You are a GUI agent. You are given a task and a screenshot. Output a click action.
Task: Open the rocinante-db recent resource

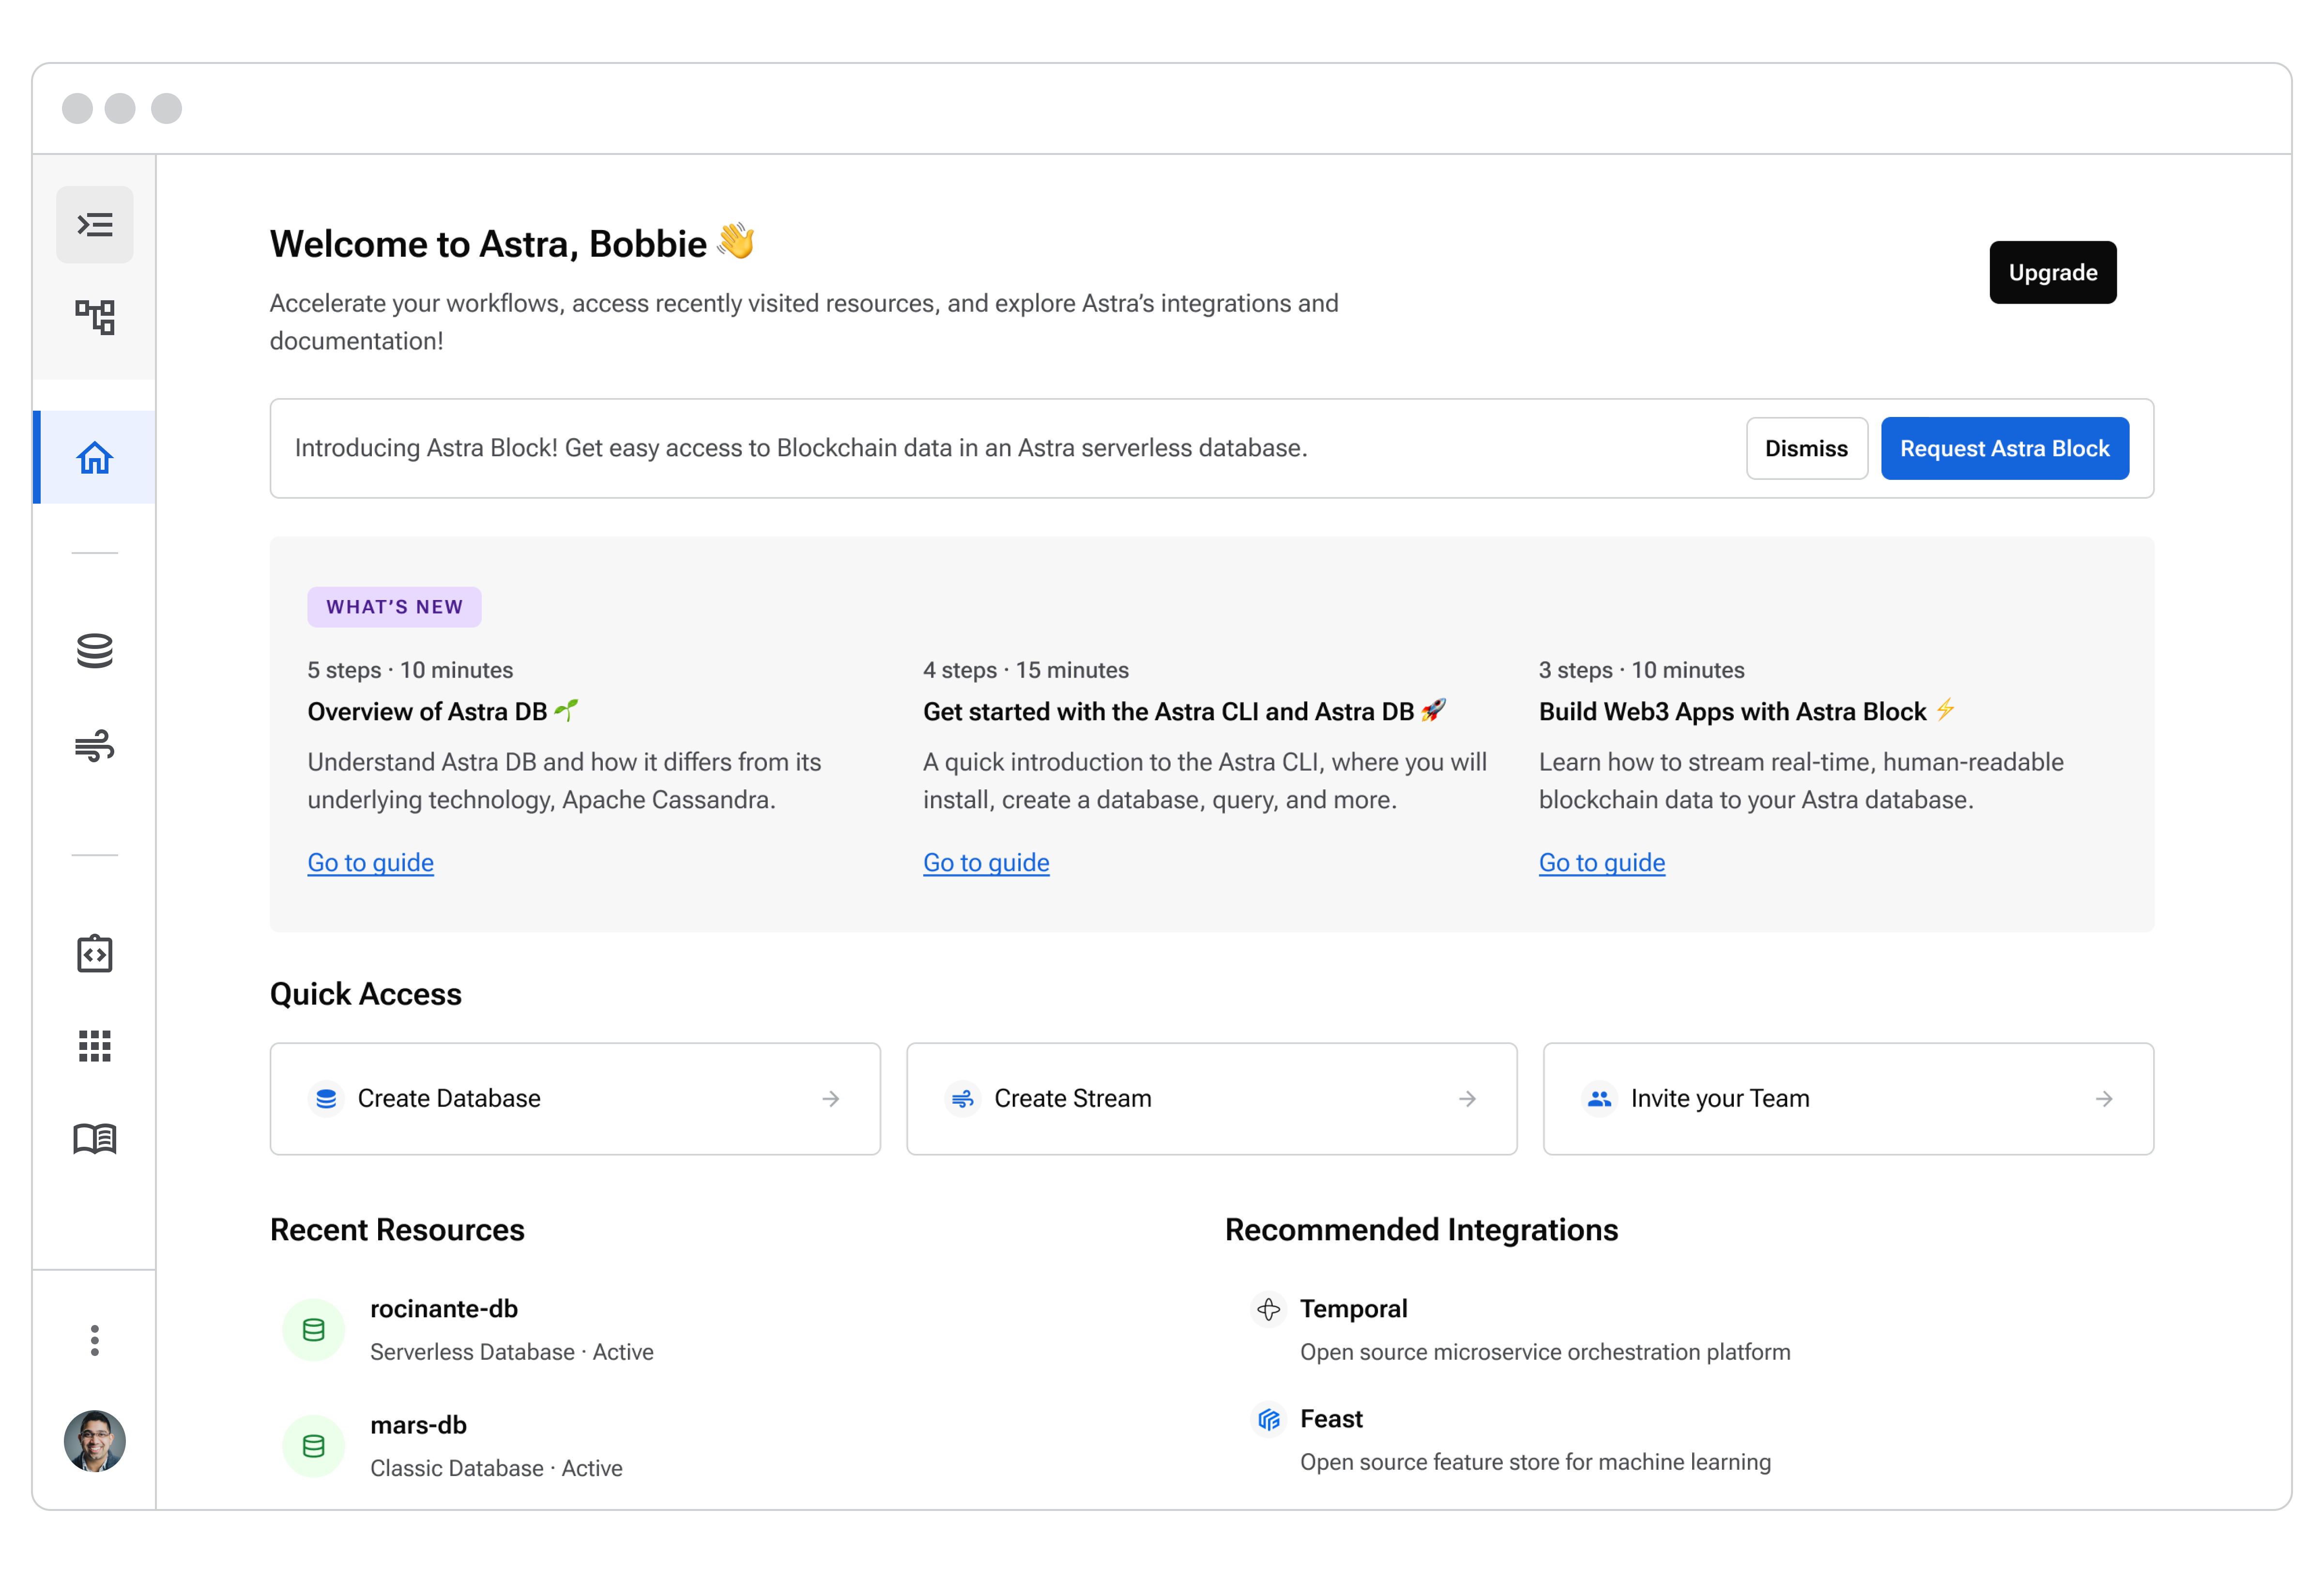click(x=443, y=1309)
